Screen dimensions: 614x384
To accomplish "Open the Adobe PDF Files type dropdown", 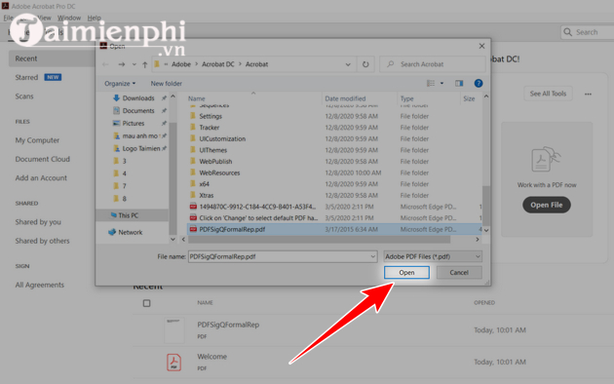I will (433, 256).
